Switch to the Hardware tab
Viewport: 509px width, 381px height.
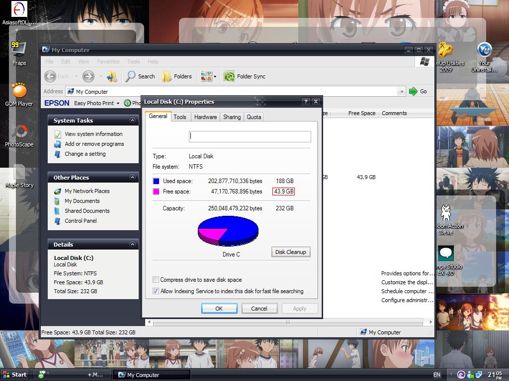point(205,117)
